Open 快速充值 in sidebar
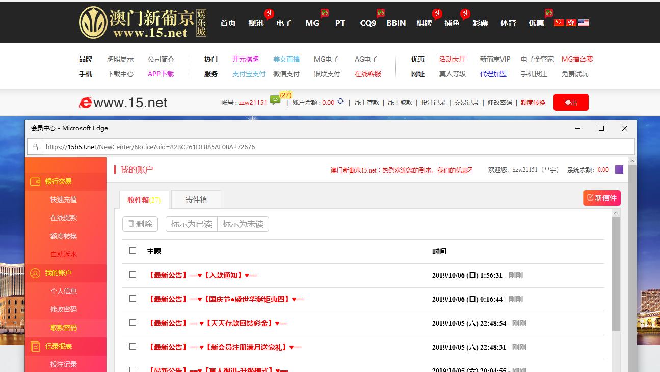Screen dimensions: 660x372 coord(64,199)
